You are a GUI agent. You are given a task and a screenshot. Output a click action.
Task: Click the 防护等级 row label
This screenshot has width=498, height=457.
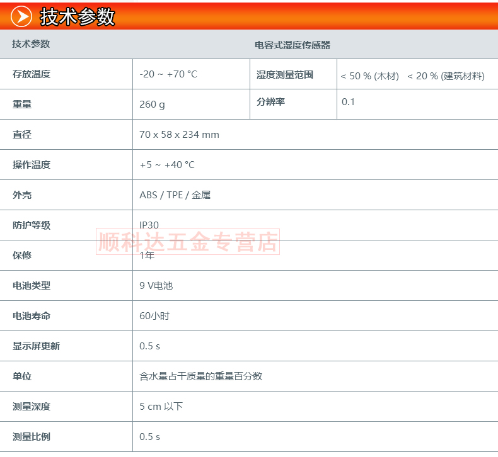tap(32, 225)
